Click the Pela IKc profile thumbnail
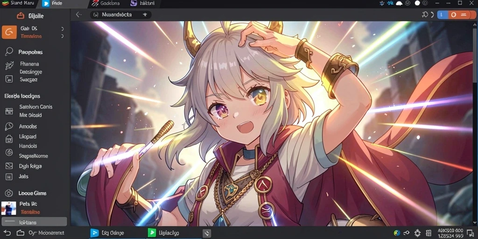This screenshot has width=478, height=239. click(8, 208)
